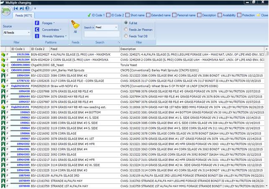Expand the Forages partition dropdown
The image size is (269, 189).
point(54,23)
